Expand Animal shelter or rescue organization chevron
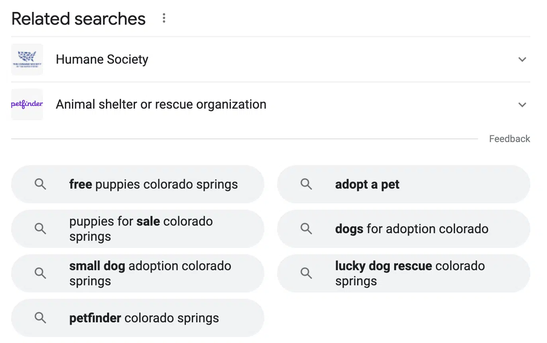547x343 pixels. tap(522, 105)
